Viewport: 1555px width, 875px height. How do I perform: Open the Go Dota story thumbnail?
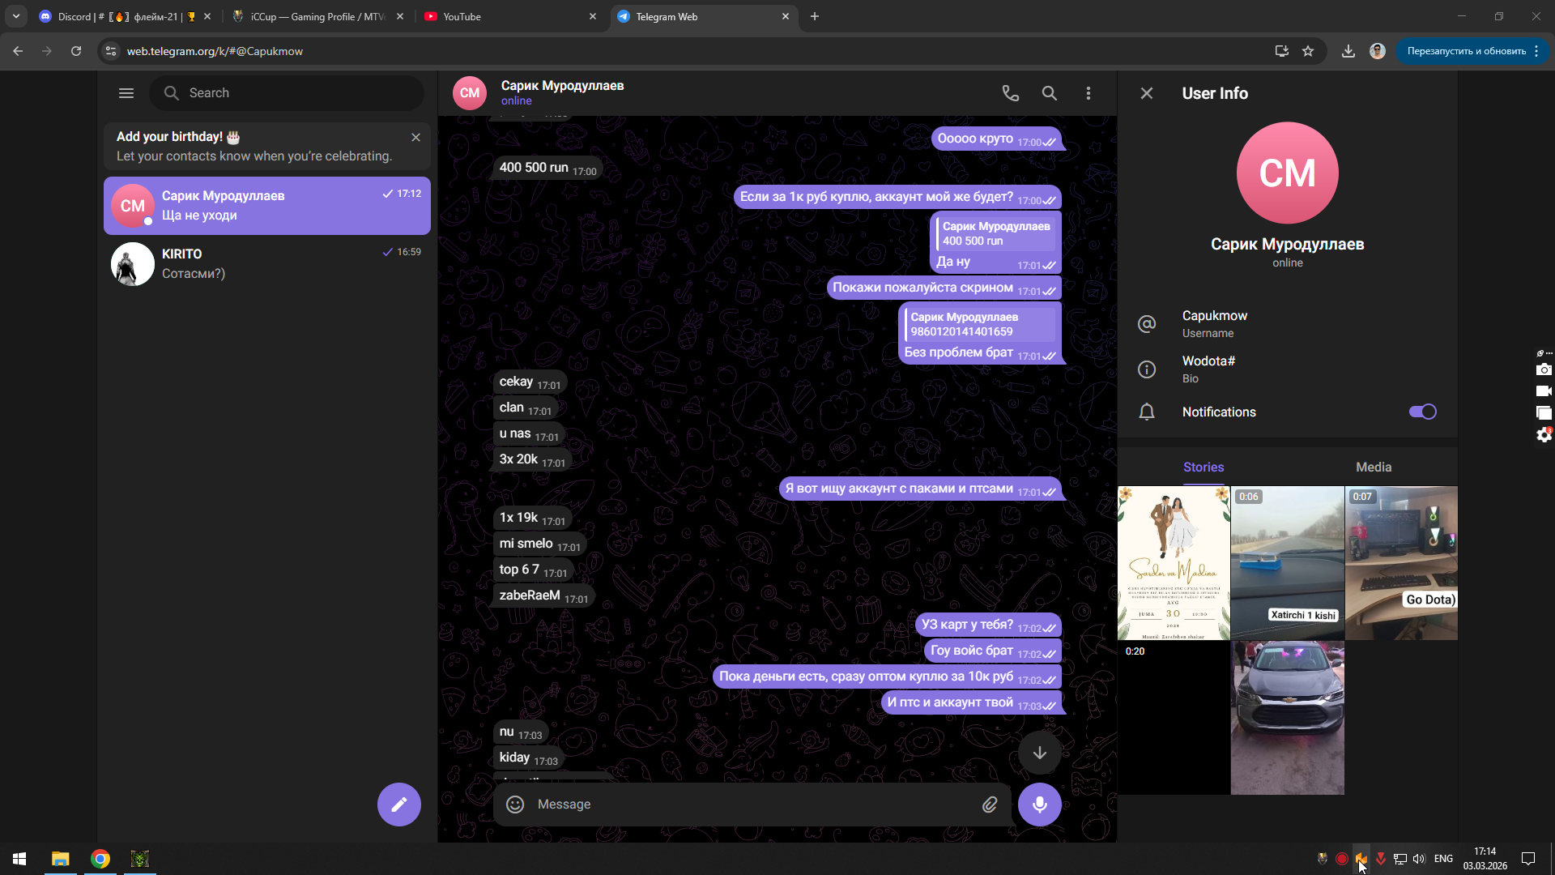click(x=1401, y=562)
